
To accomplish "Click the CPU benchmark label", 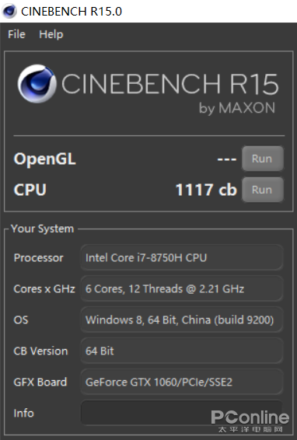I will (x=30, y=190).
